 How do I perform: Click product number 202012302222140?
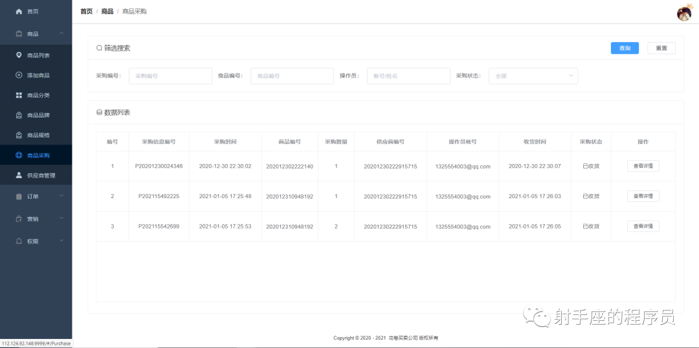(x=290, y=166)
